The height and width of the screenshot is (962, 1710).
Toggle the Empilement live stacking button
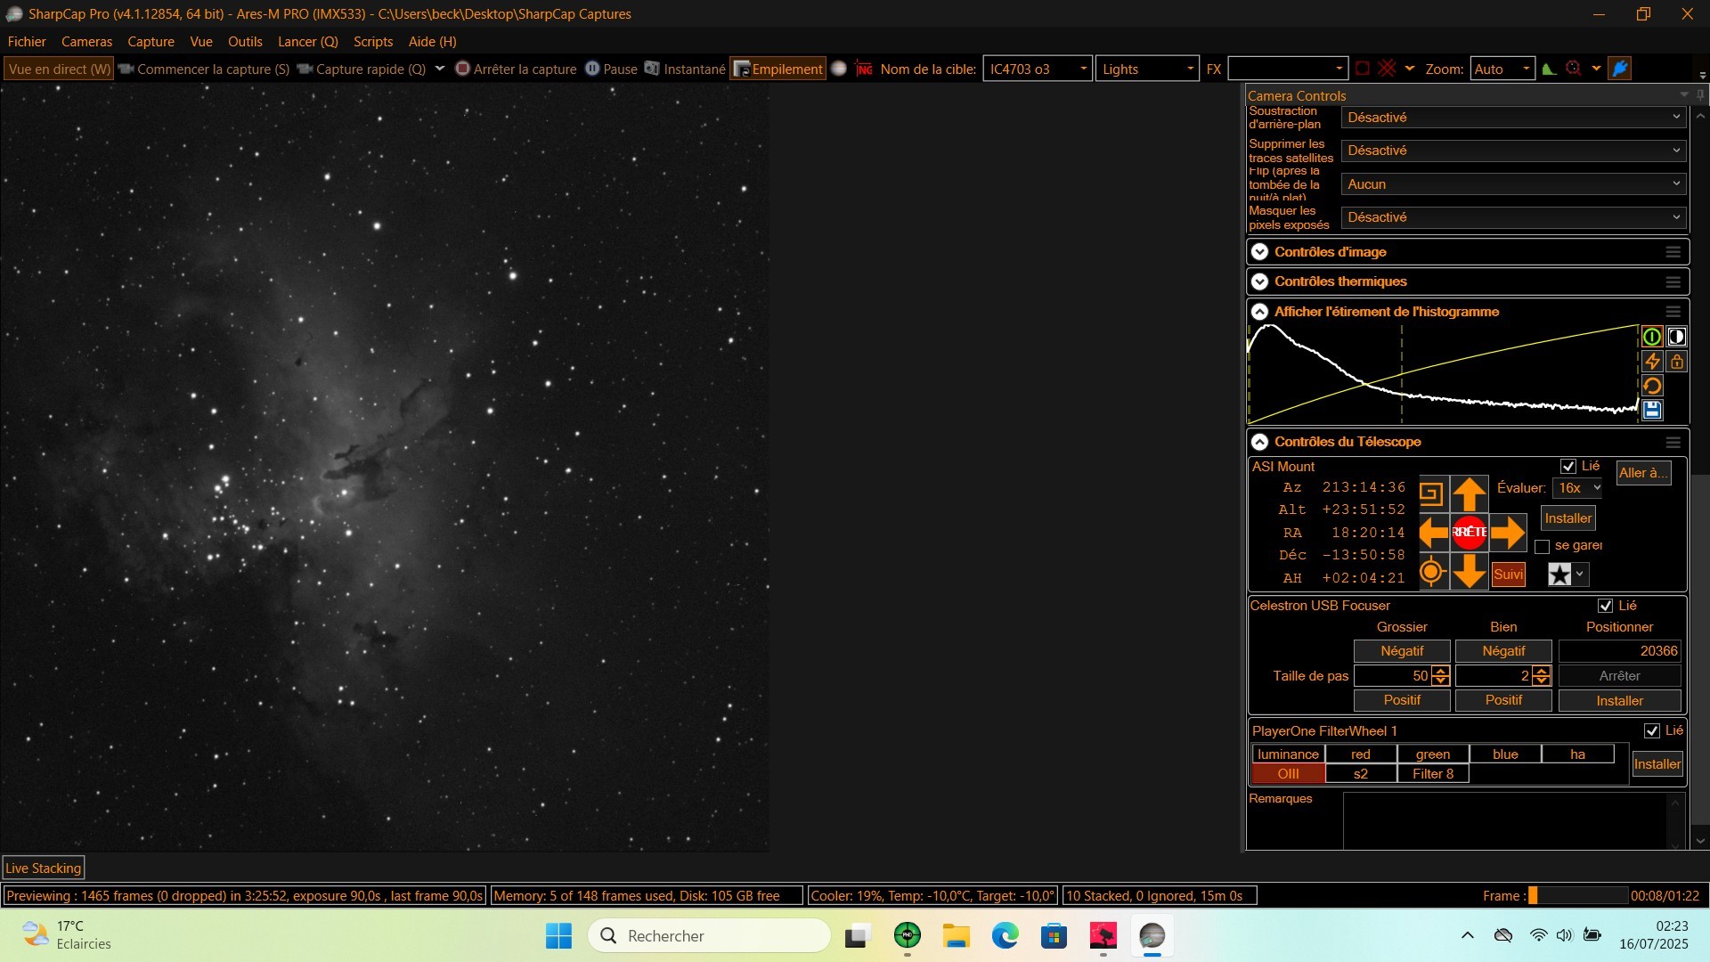[x=778, y=69]
